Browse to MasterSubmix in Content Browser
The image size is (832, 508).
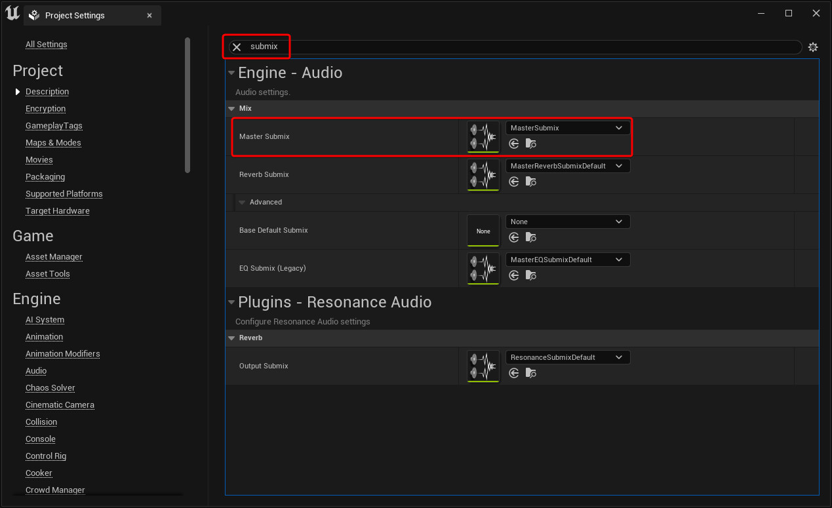coord(530,143)
